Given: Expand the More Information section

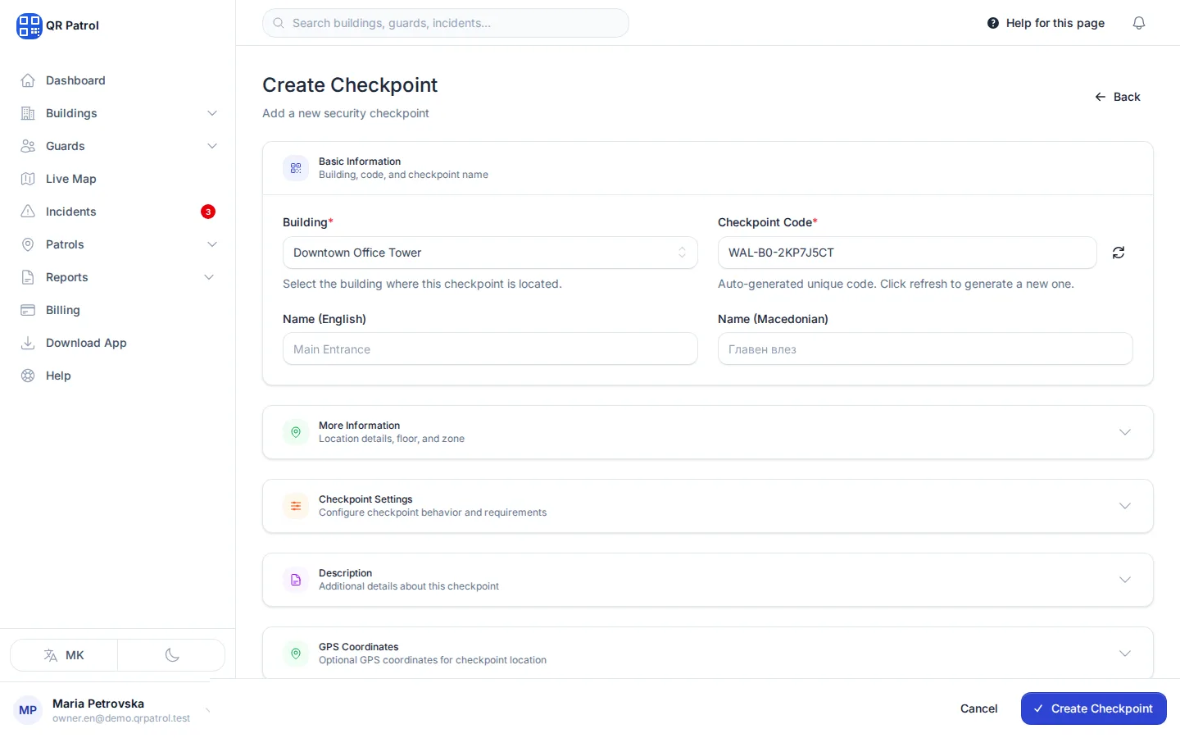Looking at the screenshot, I should (708, 432).
